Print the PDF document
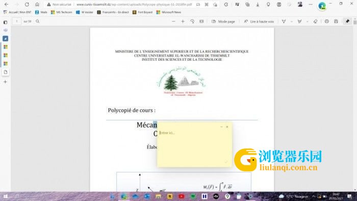This screenshot has width=357, height=201. tap(327, 21)
